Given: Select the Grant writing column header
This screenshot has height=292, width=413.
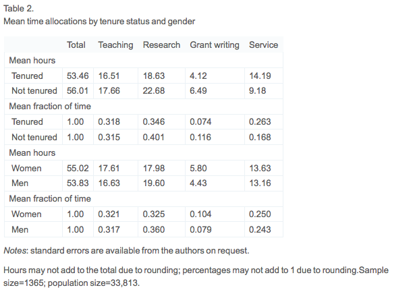Looking at the screenshot, I should [215, 45].
